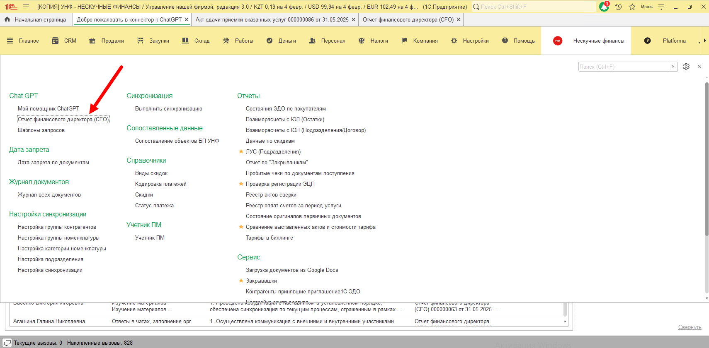Open menu settings gear icon
Image resolution: width=709 pixels, height=348 pixels.
686,67
